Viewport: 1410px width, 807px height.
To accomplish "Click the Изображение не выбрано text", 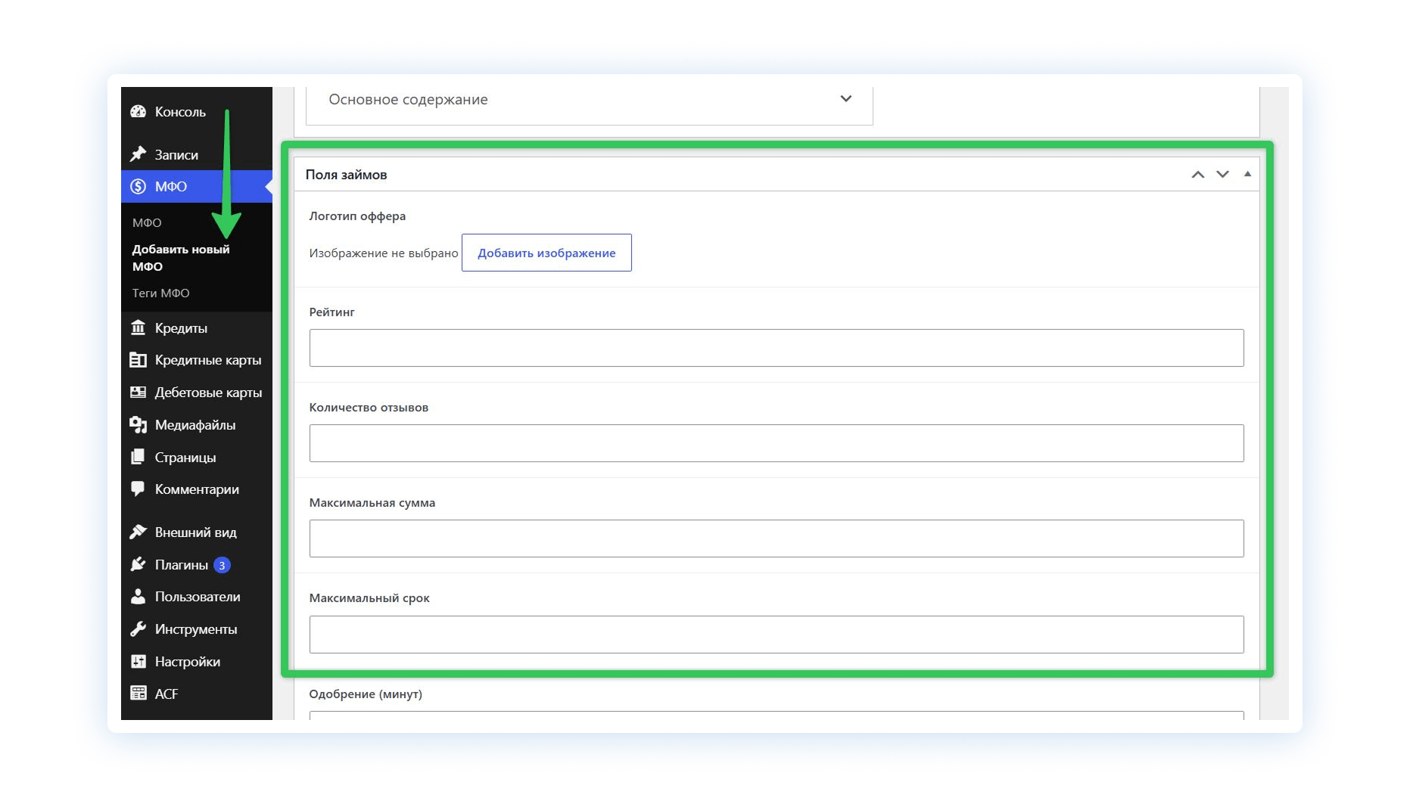I will click(384, 253).
